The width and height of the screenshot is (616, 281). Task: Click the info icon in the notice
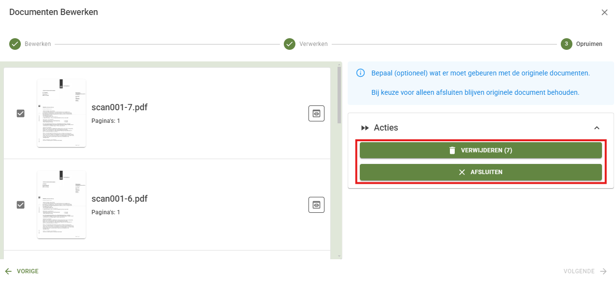click(360, 73)
